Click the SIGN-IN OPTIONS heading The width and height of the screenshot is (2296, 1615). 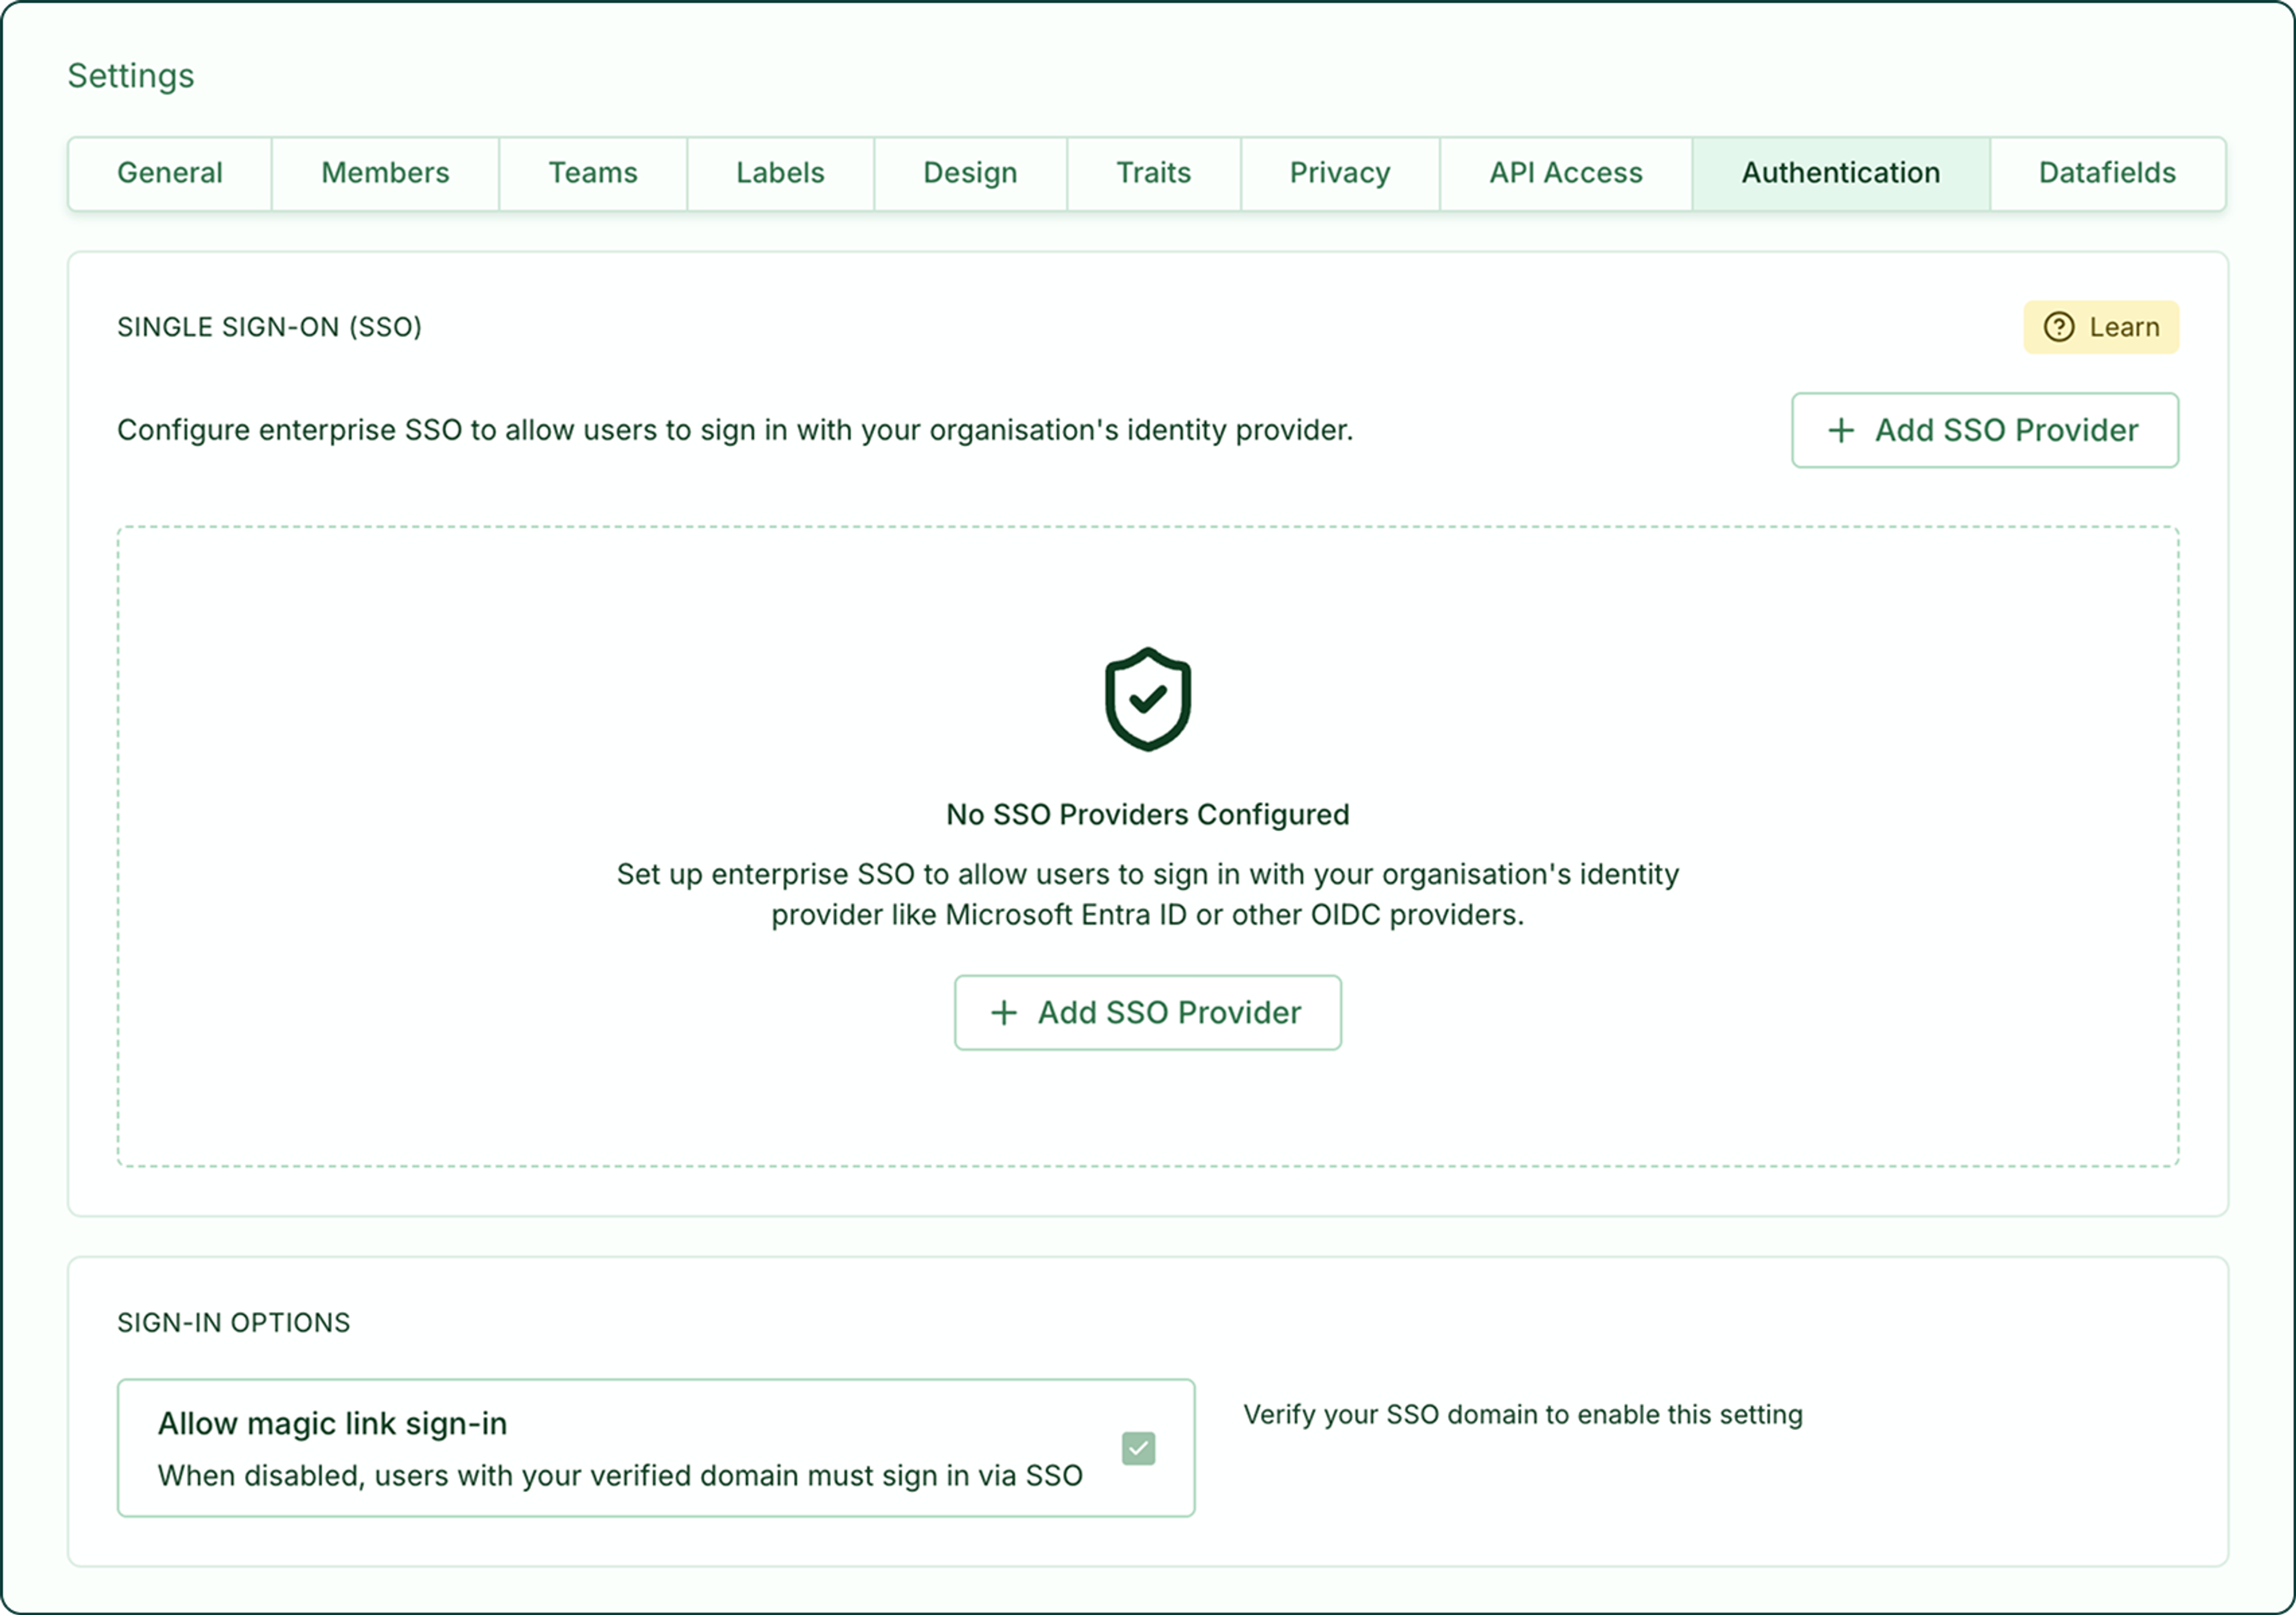click(x=234, y=1323)
